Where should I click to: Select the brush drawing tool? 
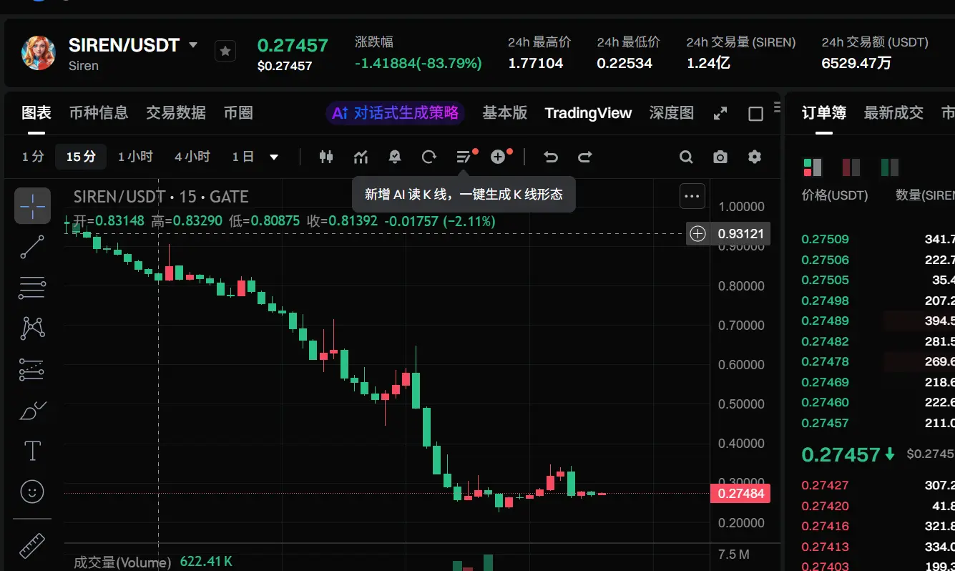[x=32, y=410]
